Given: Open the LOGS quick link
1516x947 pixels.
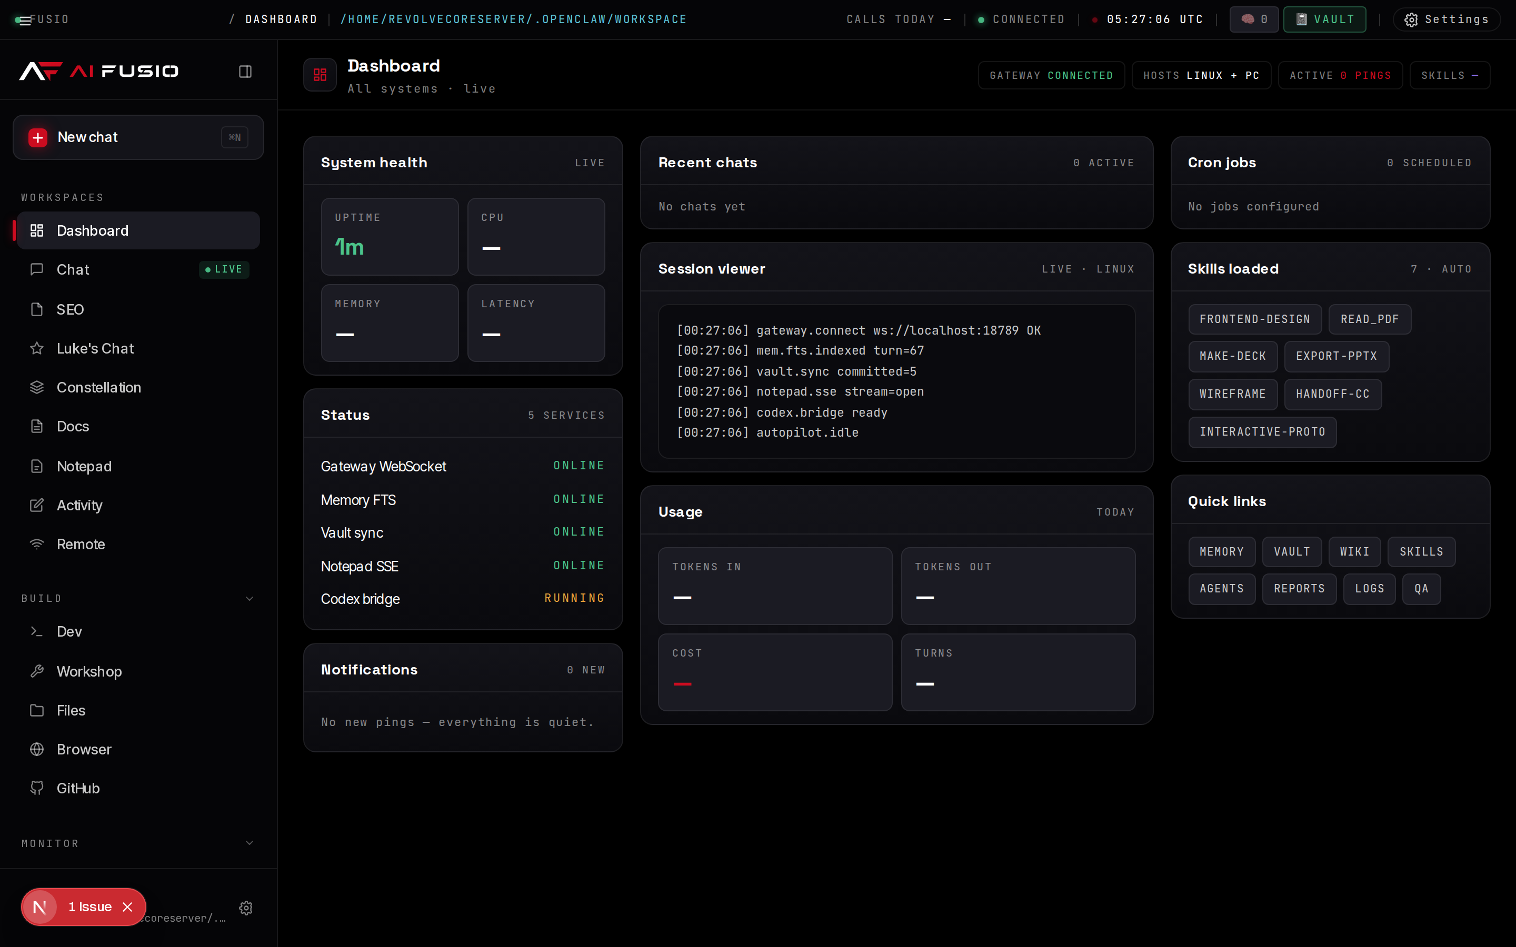Looking at the screenshot, I should 1370,589.
